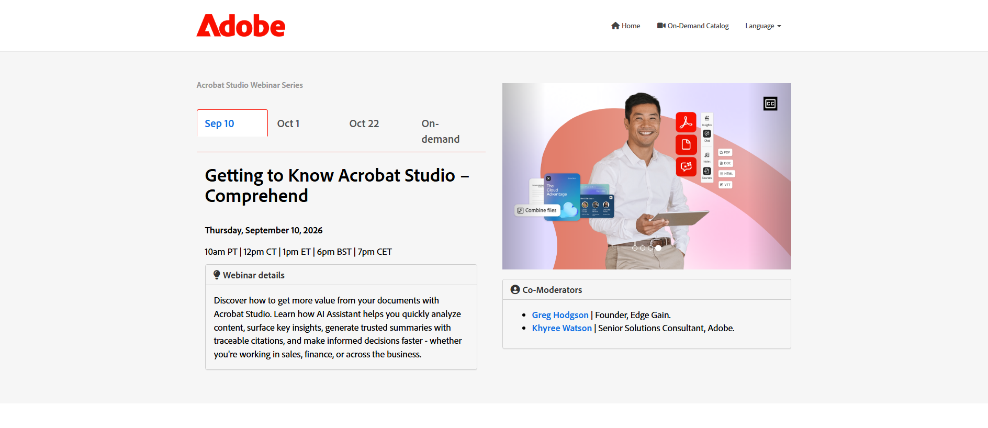Click the lightbulb icon beside Webinar details

tap(217, 275)
